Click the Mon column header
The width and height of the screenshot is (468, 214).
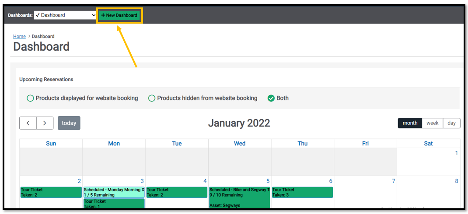(x=114, y=143)
